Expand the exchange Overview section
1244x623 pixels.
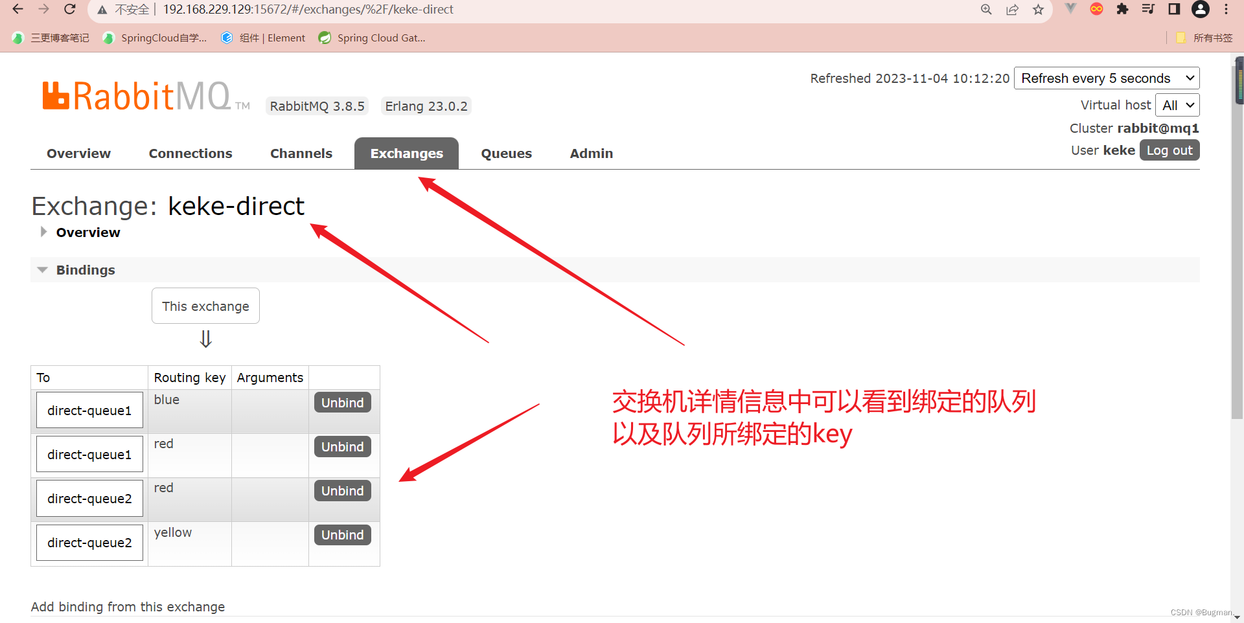click(87, 232)
